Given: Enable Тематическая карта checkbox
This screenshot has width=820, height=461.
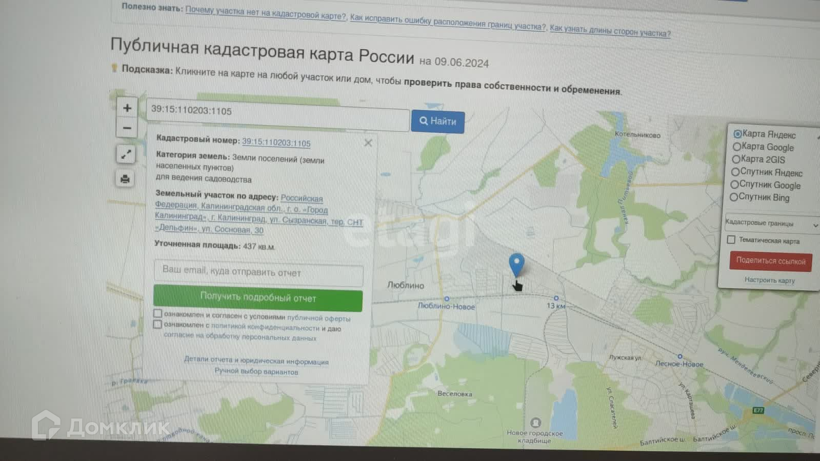Looking at the screenshot, I should pyautogui.click(x=731, y=239).
